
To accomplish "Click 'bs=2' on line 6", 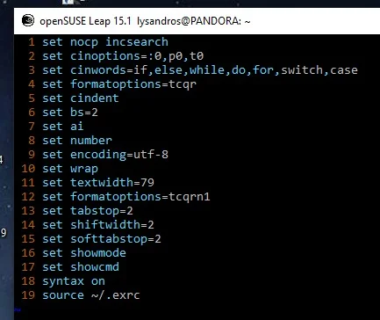I will [84, 113].
